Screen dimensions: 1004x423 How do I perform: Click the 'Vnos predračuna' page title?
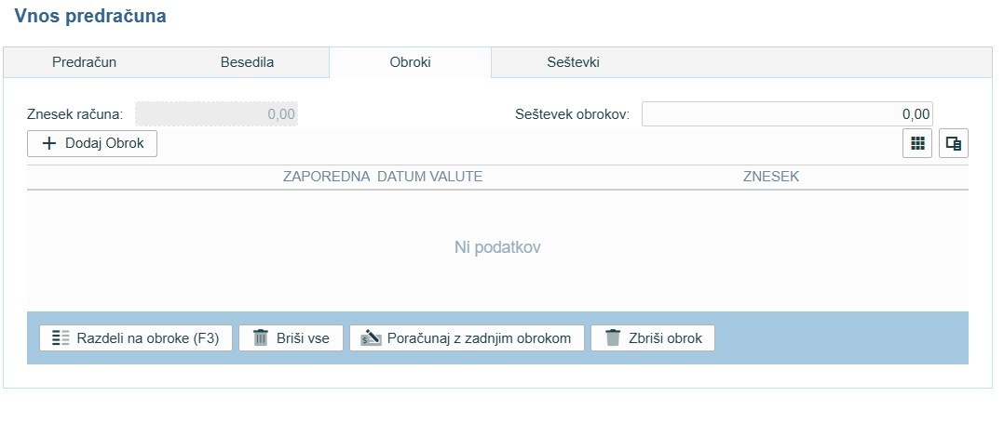tap(90, 17)
